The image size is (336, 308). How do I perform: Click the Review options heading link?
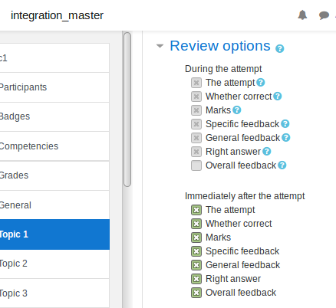220,46
